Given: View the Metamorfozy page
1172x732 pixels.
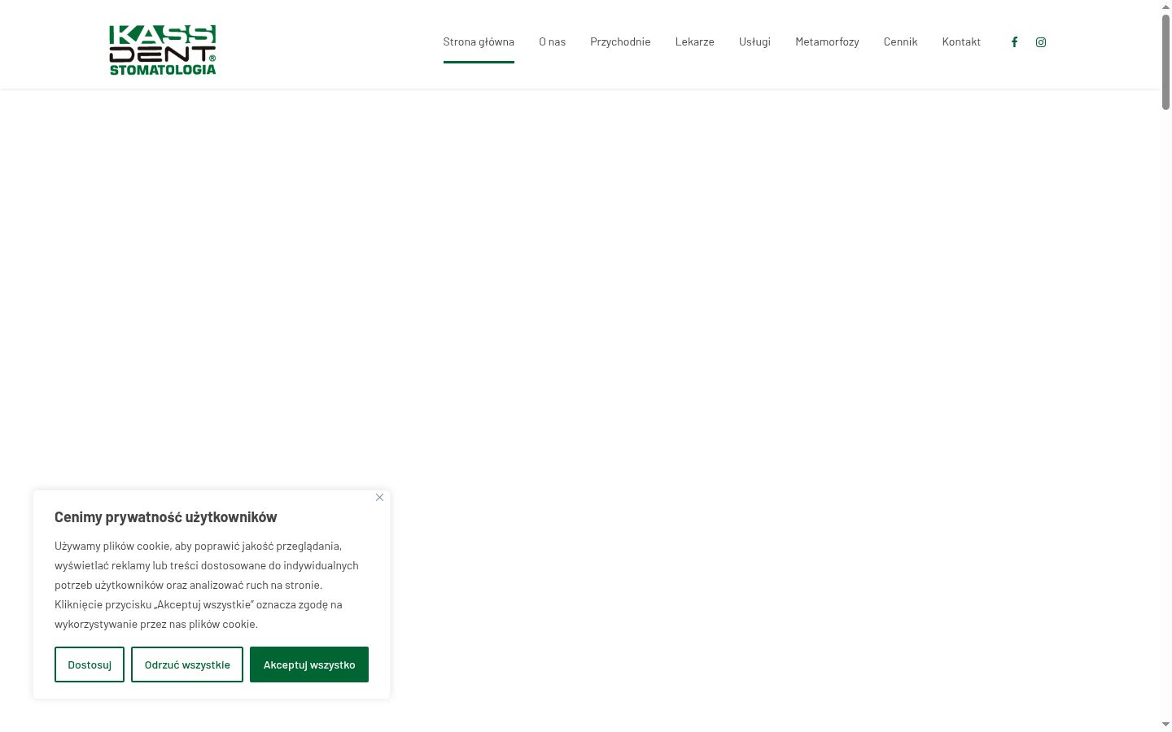Looking at the screenshot, I should click(827, 41).
